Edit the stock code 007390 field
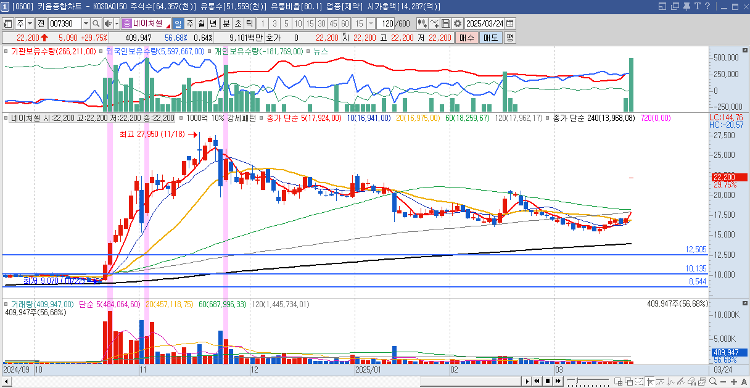The height and width of the screenshot is (388, 750). pyautogui.click(x=65, y=23)
